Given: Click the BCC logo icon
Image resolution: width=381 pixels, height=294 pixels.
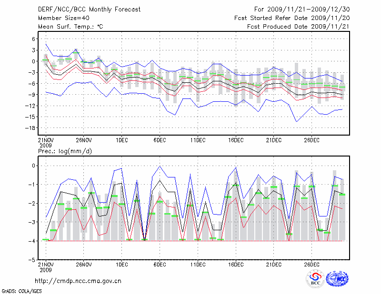Looking at the screenshot, I should [315, 279].
